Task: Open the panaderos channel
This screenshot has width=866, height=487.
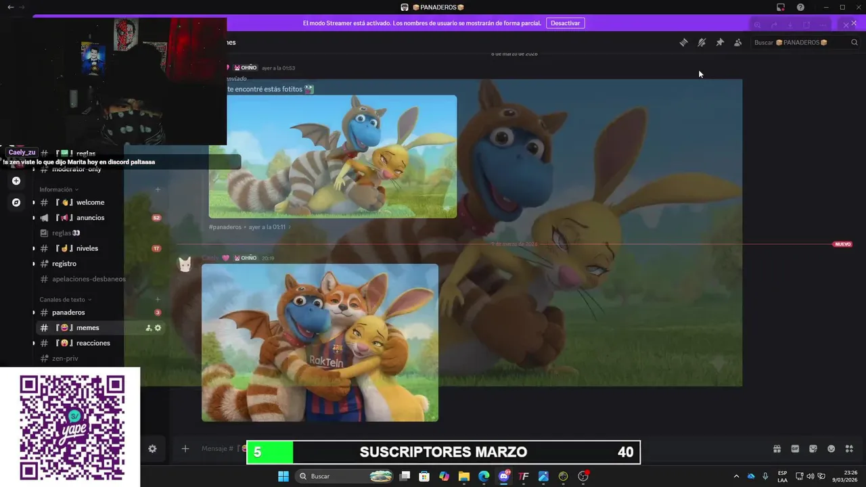Action: pyautogui.click(x=100, y=312)
